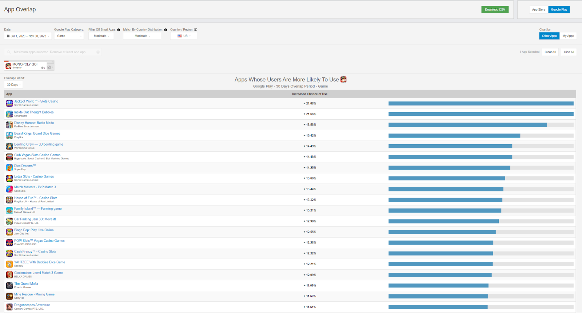The height and width of the screenshot is (313, 582).
Task: Open the House of Fun icon
Action: pos(9,200)
